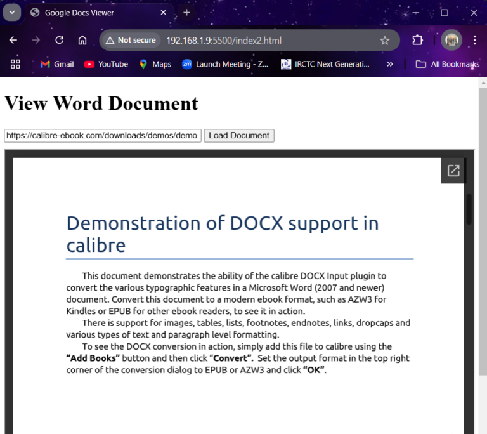Open the YouTube bookmark

tap(107, 64)
